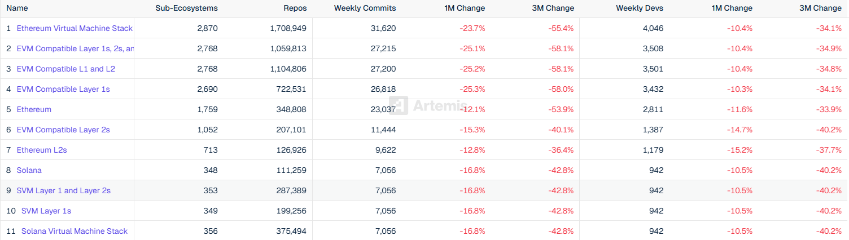Select Ethereum's 23,037 weekly commits cell

[x=382, y=109]
